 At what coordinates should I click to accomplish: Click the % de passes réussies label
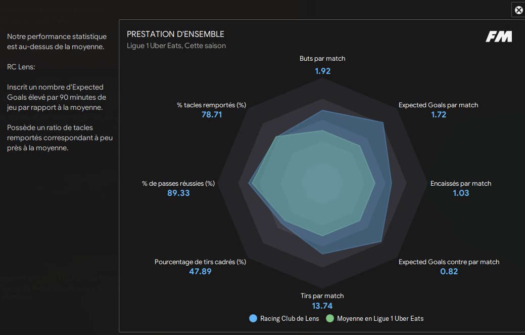click(178, 183)
